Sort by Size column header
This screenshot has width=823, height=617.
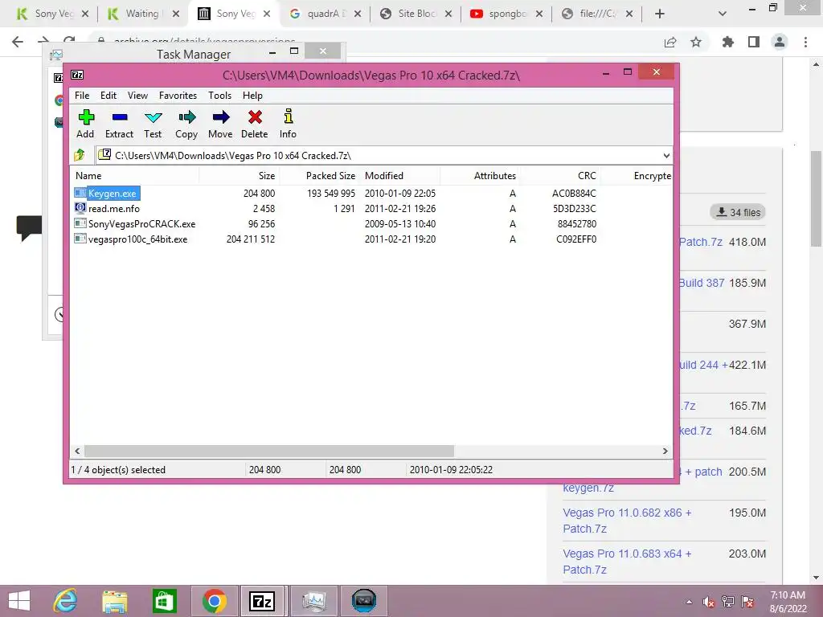239,176
